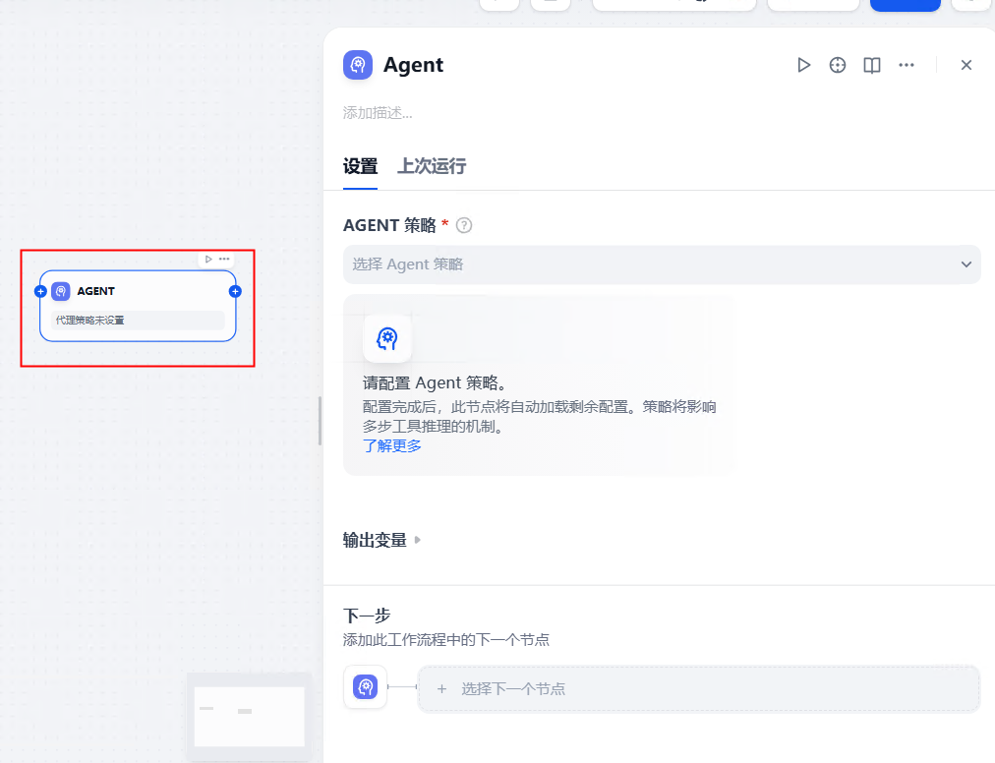
Task: Switch to the 上次运行 tab
Action: pos(431,166)
